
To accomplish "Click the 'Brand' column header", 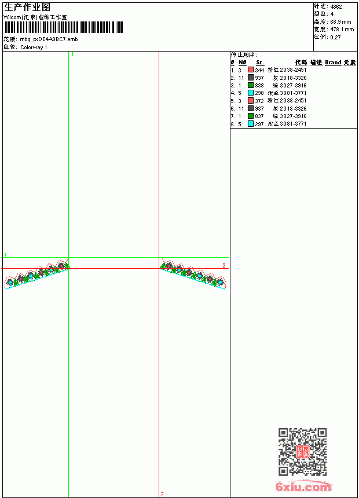I will (x=333, y=63).
